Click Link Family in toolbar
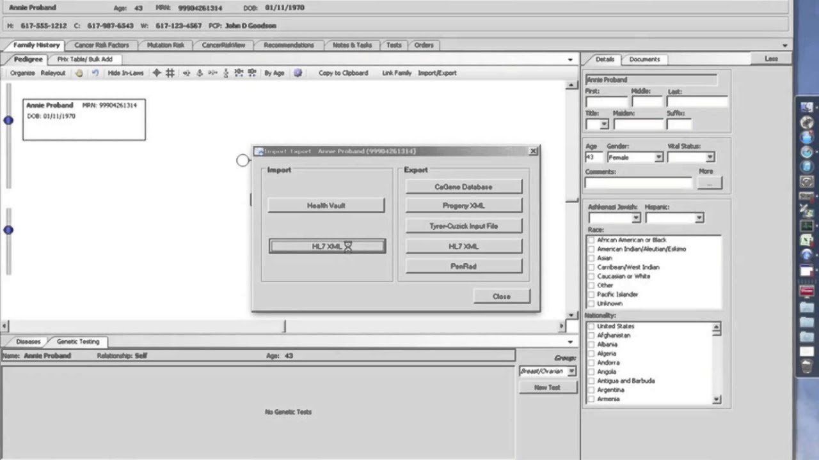This screenshot has height=460, width=819. 397,73
